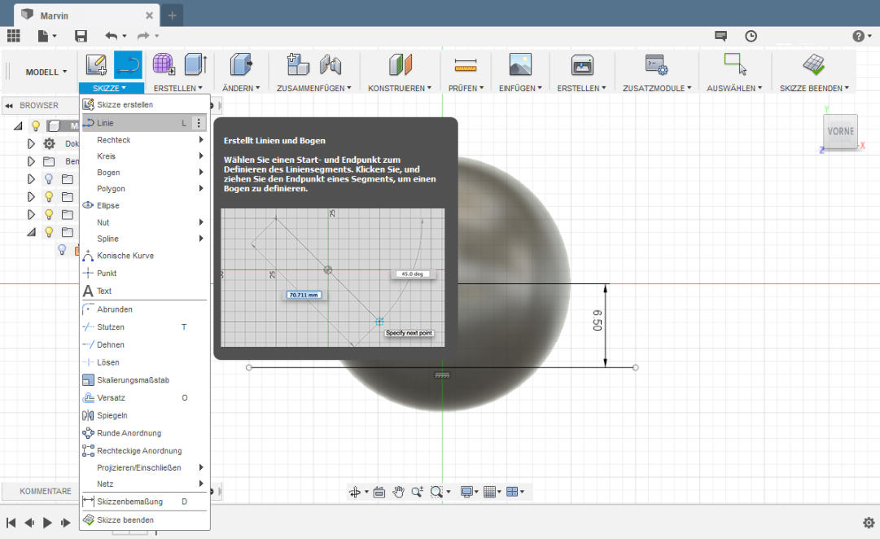This screenshot has width=880, height=539.
Task: Click the create form (purple) icon
Action: (164, 64)
